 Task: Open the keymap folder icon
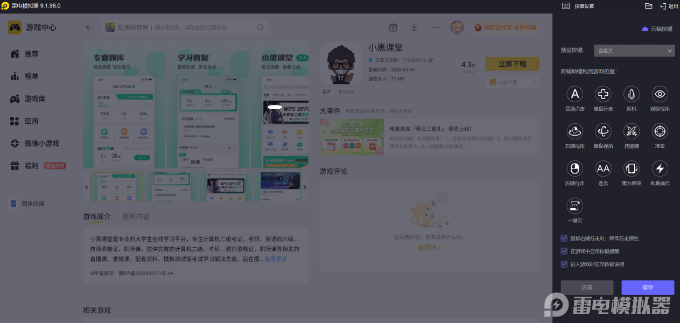click(649, 6)
